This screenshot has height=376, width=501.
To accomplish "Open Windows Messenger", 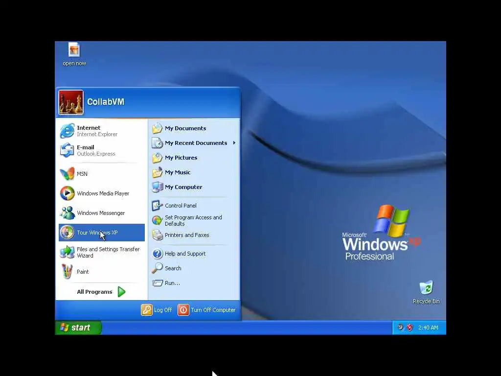I will click(102, 213).
